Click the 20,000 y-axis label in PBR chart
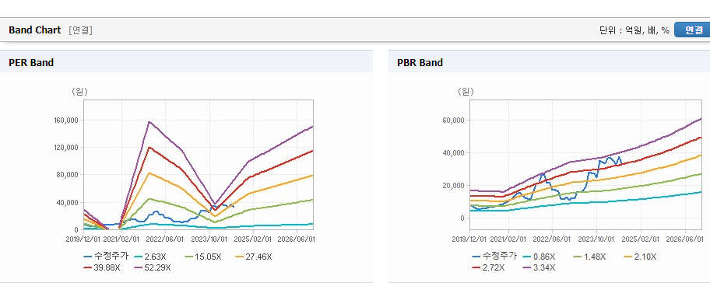 pyautogui.click(x=454, y=185)
